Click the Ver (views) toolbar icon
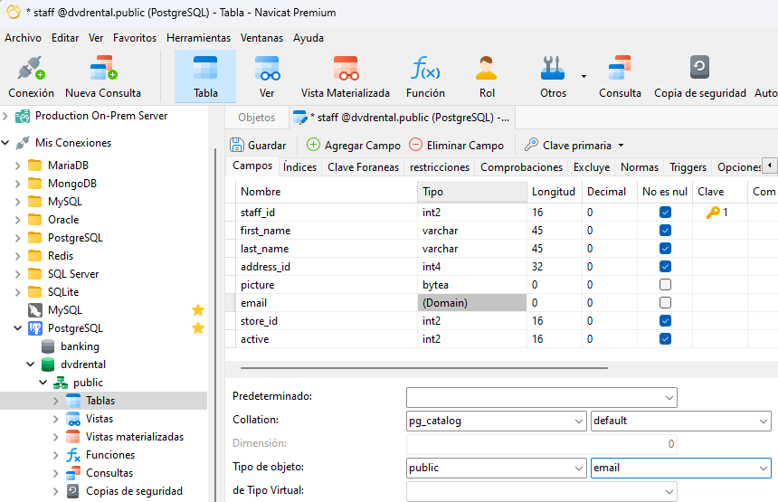778x502 pixels. (x=267, y=69)
